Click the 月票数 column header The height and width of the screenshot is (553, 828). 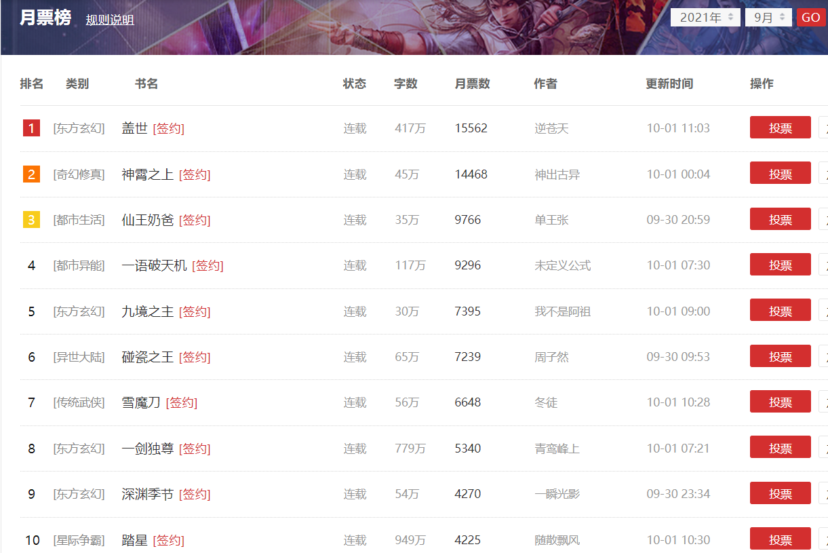tap(472, 83)
